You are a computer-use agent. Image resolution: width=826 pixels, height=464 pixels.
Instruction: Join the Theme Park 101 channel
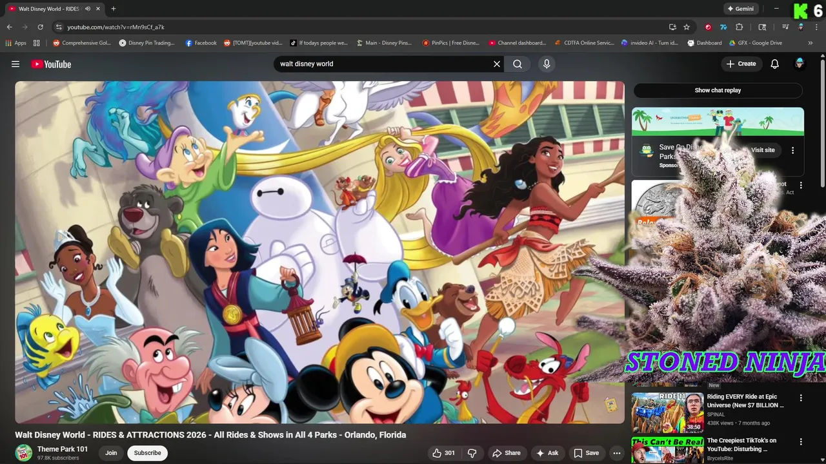coord(111,453)
